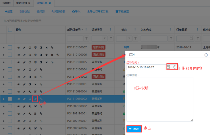The width and height of the screenshot is (210, 135).
Task: Click 导出订单EXCEL in the toolbar
Action: (x=98, y=12)
